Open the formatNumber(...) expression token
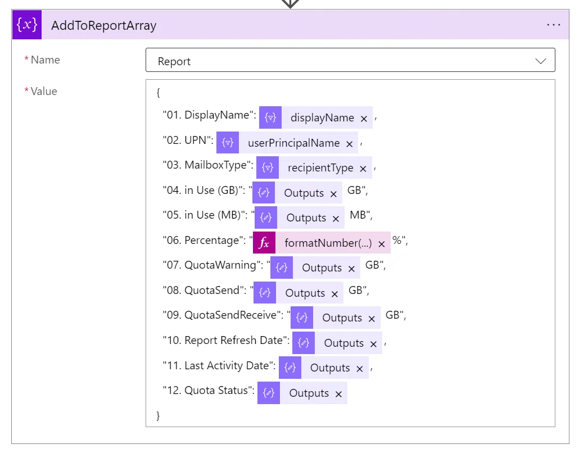Screen dimensions: 579x453 tap(328, 243)
